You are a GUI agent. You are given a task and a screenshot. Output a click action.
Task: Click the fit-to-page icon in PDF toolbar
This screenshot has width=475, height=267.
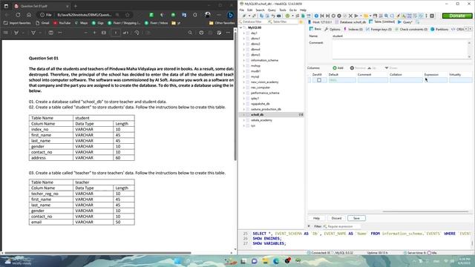tap(104, 33)
